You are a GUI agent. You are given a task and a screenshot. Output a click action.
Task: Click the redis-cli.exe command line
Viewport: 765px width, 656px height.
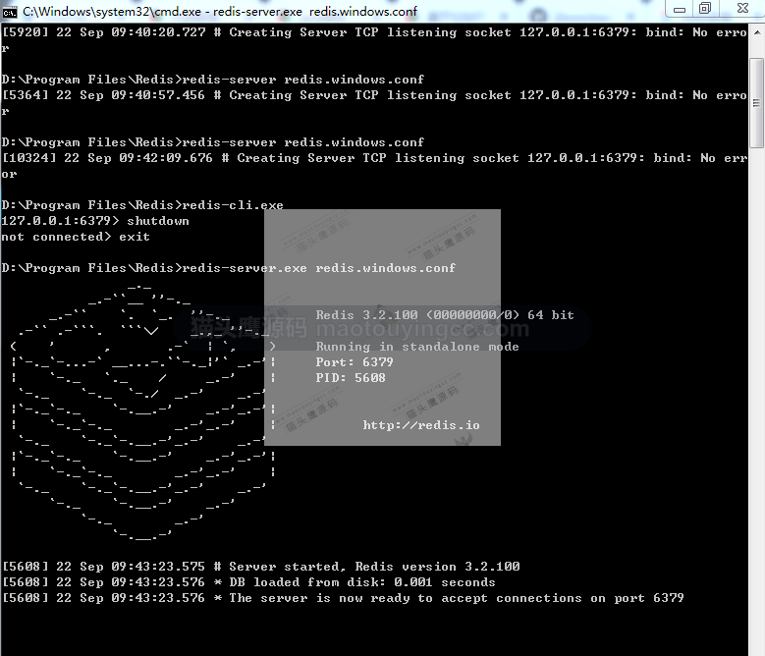coord(142,205)
